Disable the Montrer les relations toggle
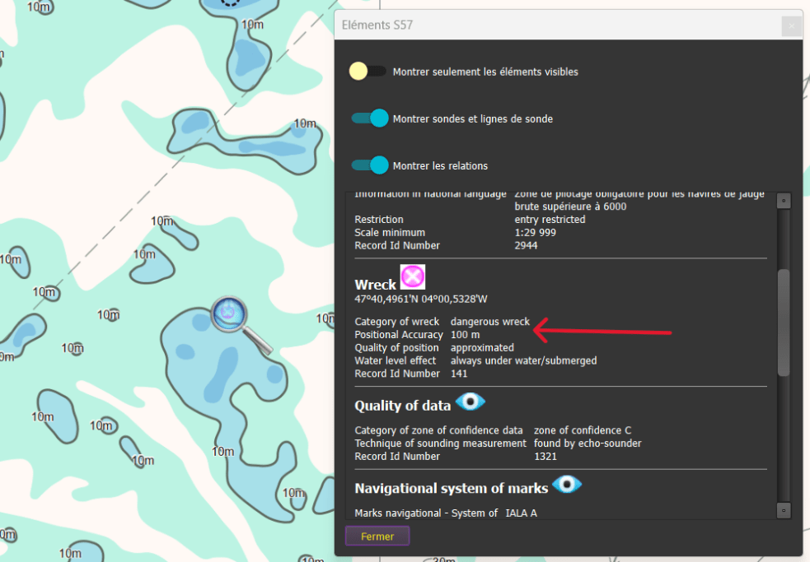The height and width of the screenshot is (562, 810). point(369,165)
